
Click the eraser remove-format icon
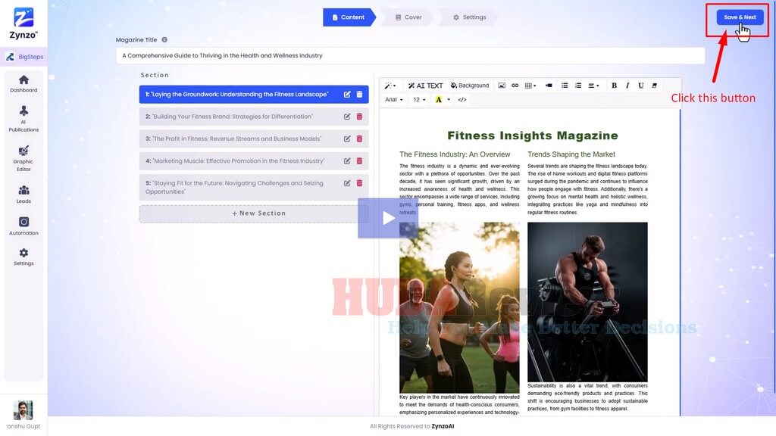pyautogui.click(x=654, y=86)
